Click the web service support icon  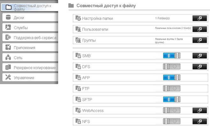(8, 37)
